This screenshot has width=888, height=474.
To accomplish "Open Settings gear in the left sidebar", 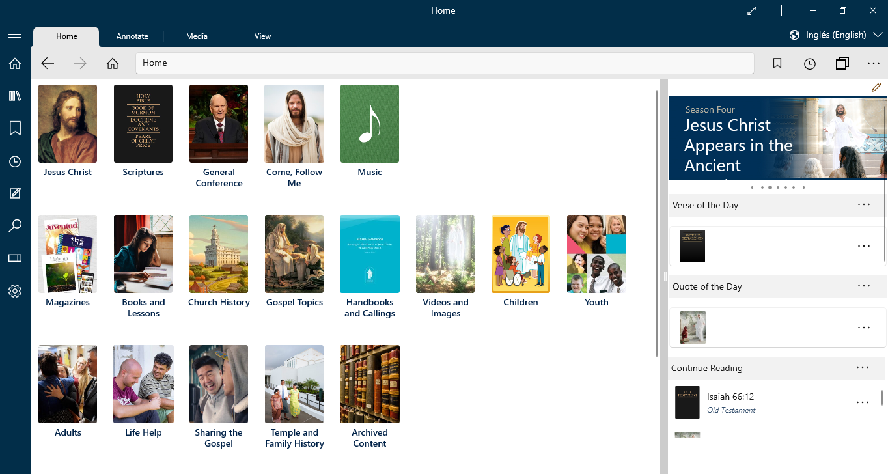I will (x=15, y=291).
